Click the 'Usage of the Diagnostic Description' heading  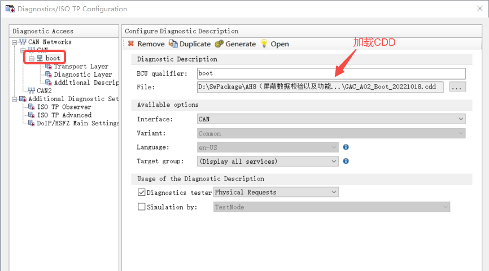point(200,179)
